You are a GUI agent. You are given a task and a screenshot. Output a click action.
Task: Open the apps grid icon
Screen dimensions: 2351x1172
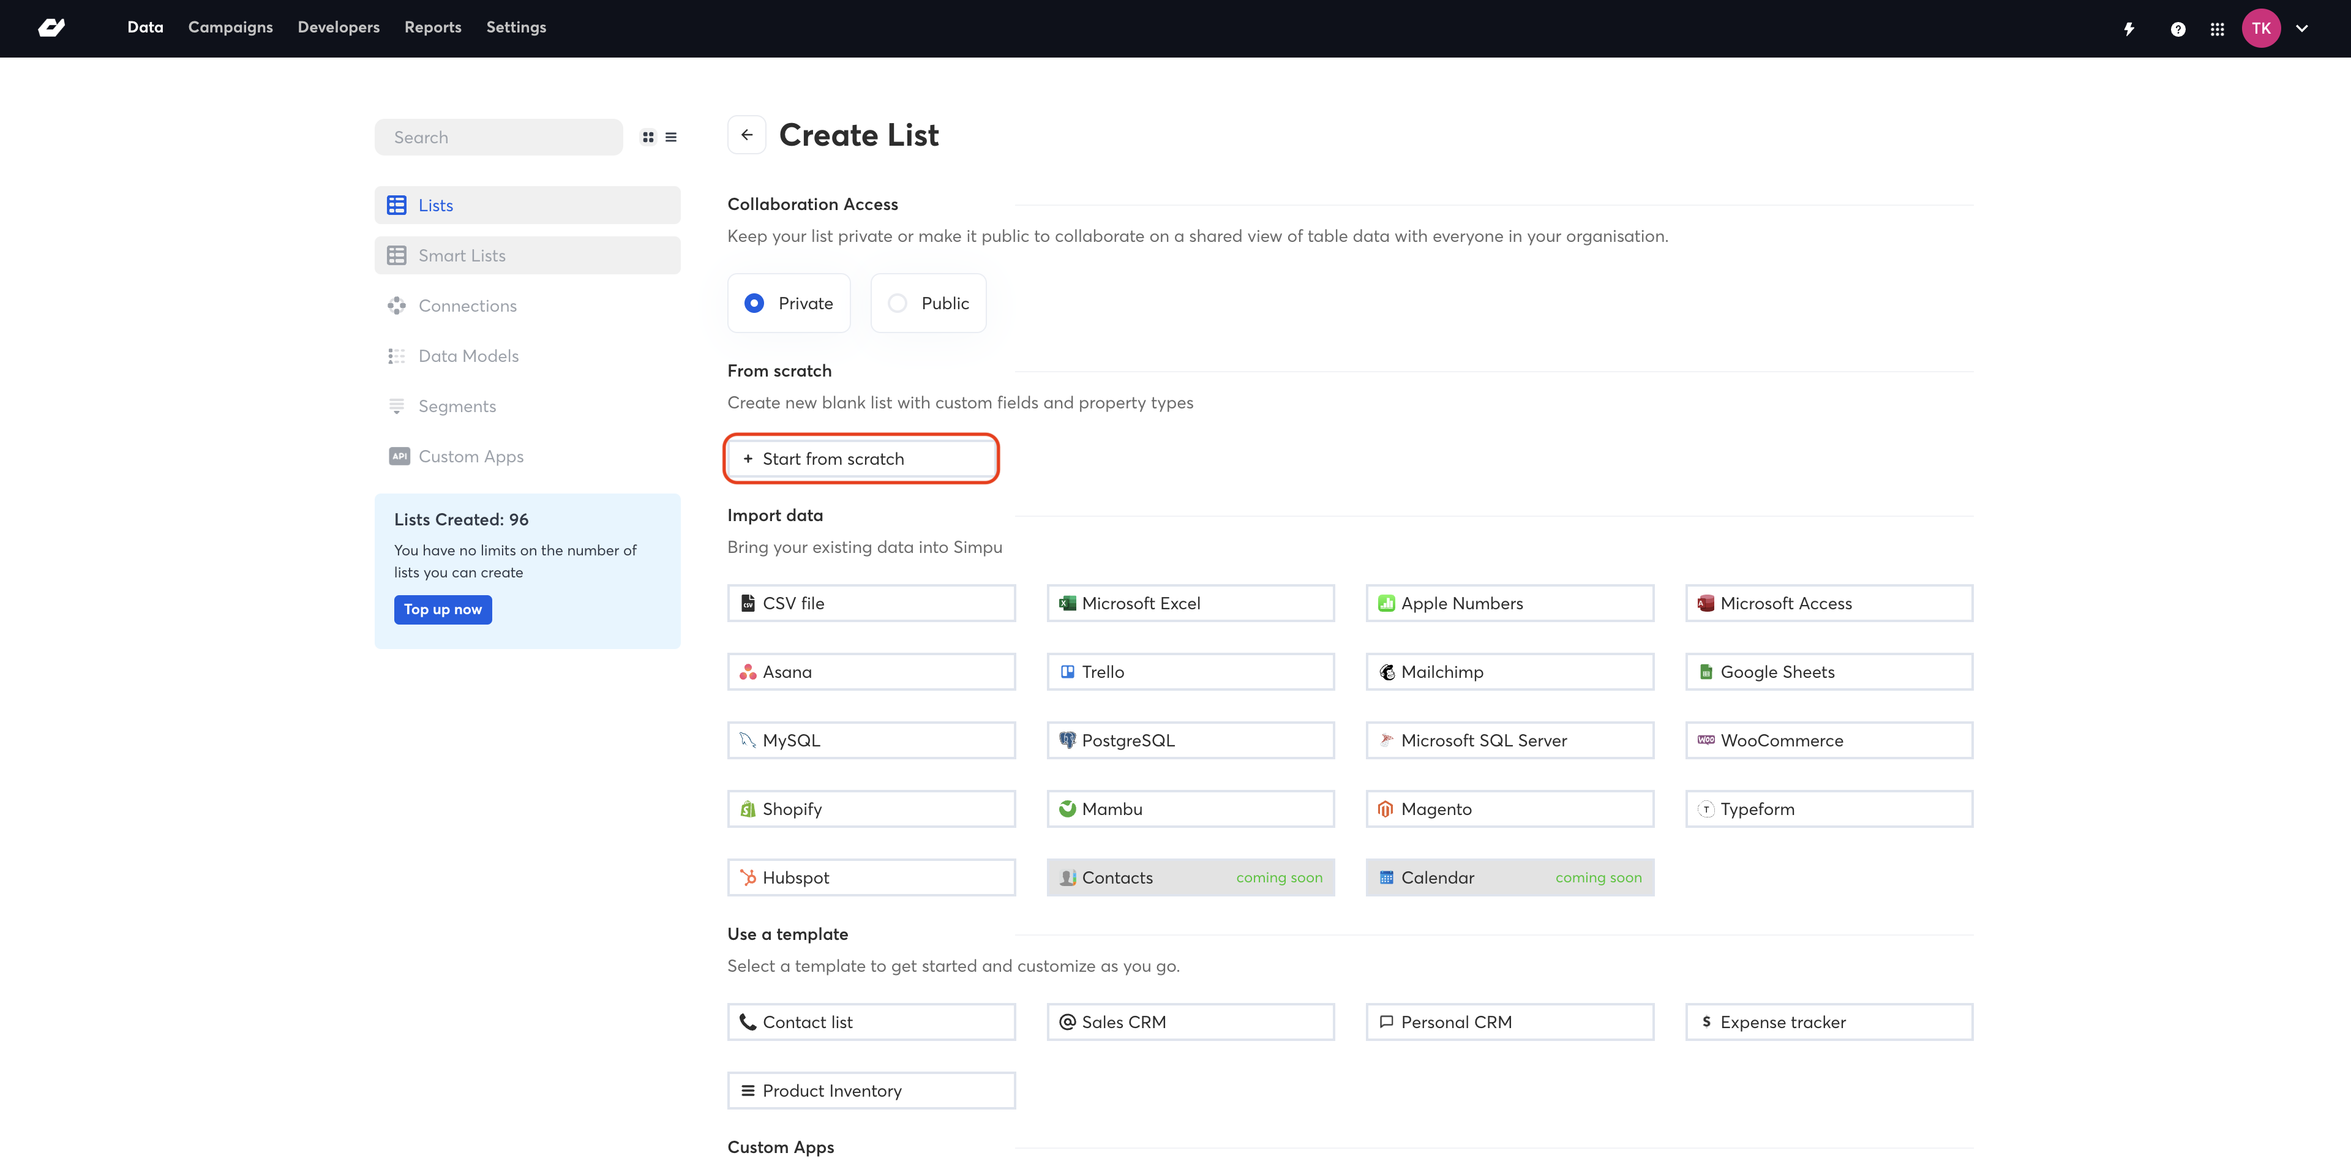coord(2217,29)
